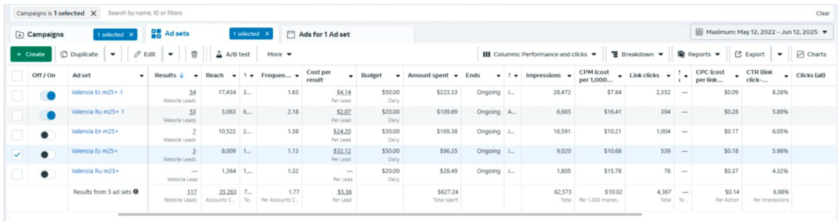Viewport: 838px width, 221px height.
Task: Switch to the Campaigns tab
Action: click(46, 34)
